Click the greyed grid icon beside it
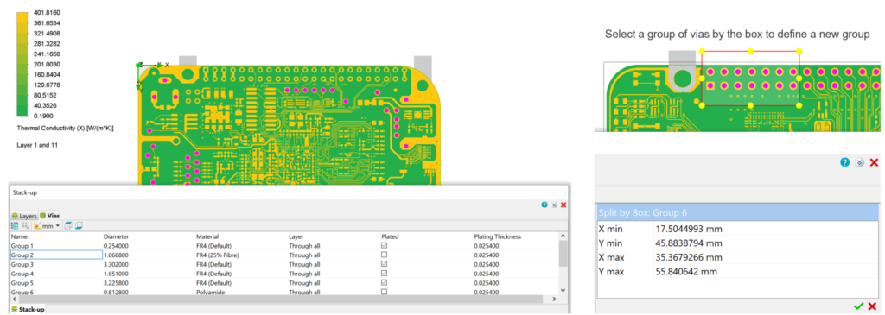 pyautogui.click(x=25, y=225)
